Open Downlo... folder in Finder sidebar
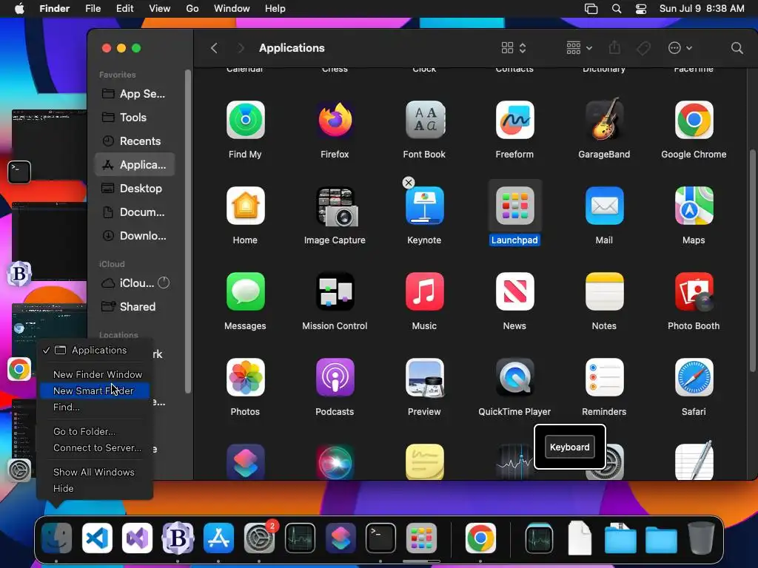This screenshot has height=568, width=758. [135, 236]
